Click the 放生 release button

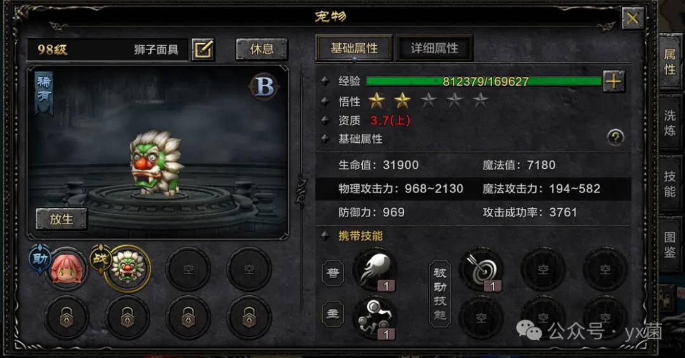(61, 219)
